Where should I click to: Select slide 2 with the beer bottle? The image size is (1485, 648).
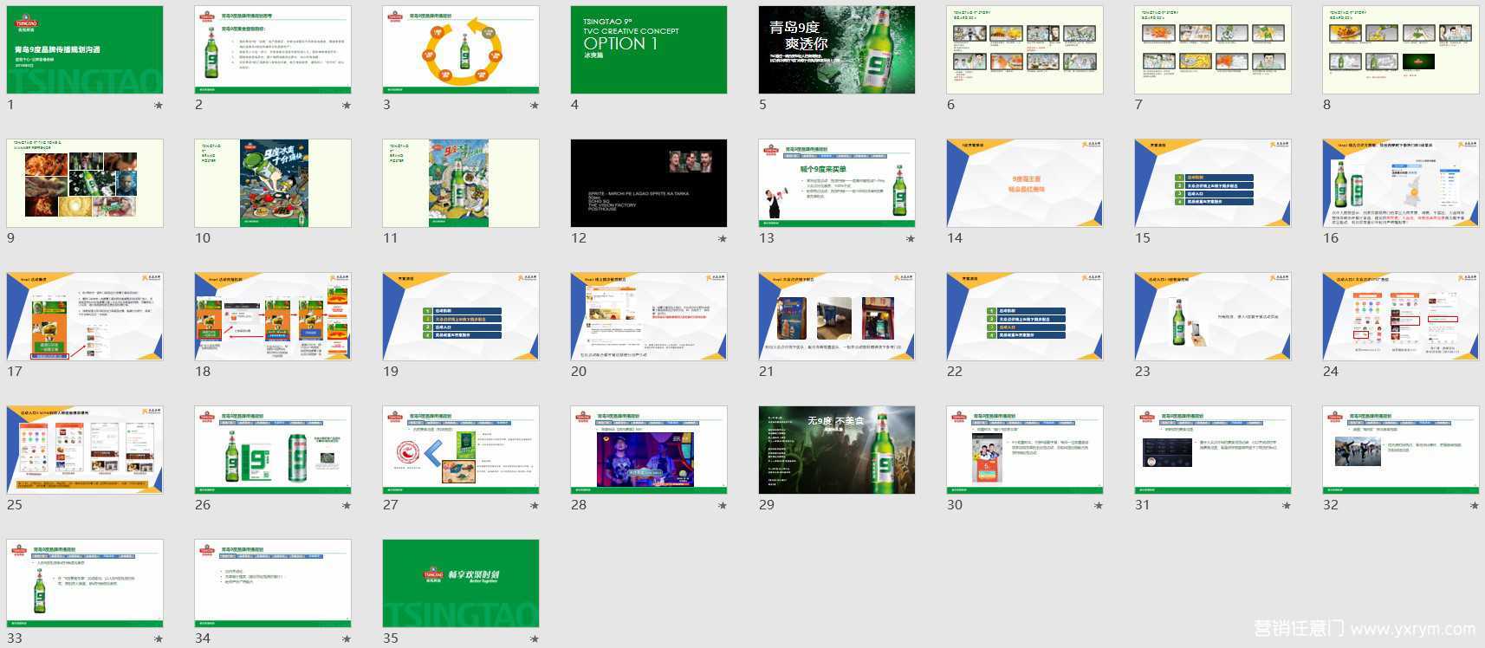(273, 50)
